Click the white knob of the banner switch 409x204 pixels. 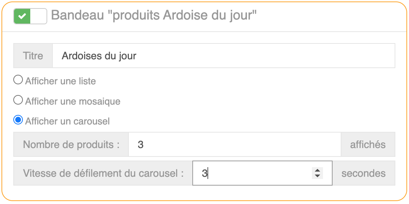pyautogui.click(x=38, y=16)
